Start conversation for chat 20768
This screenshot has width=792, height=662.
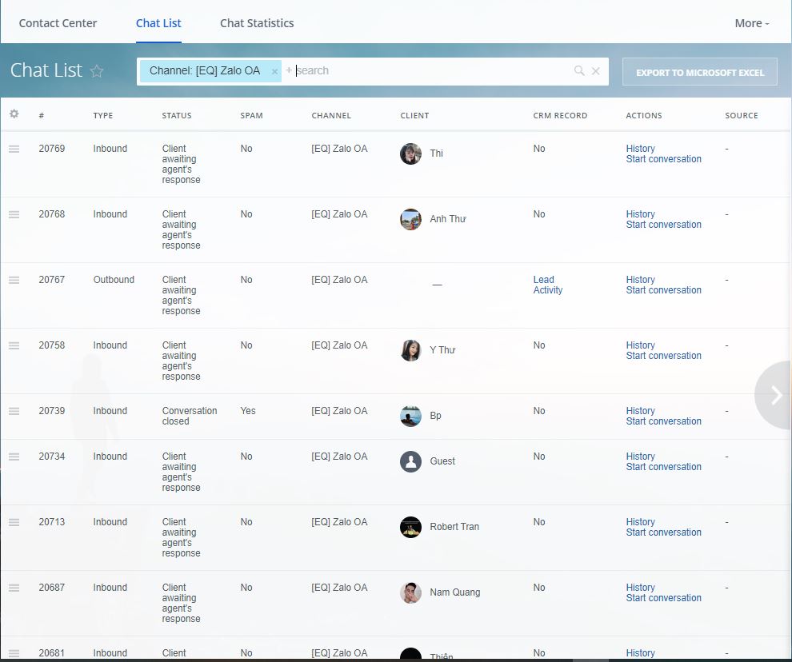pos(663,225)
